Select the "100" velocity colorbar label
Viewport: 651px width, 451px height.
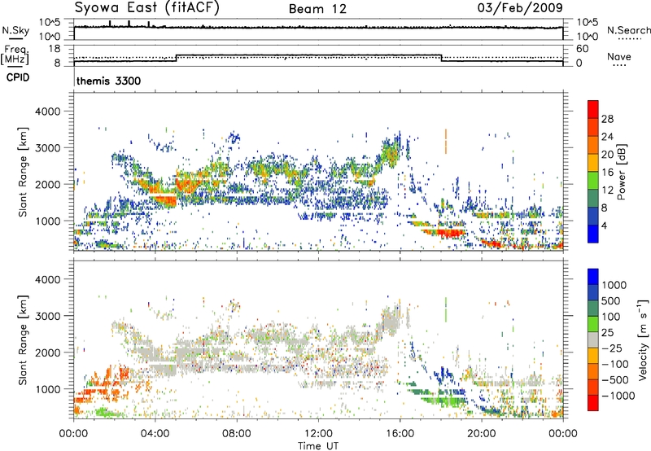pos(612,317)
